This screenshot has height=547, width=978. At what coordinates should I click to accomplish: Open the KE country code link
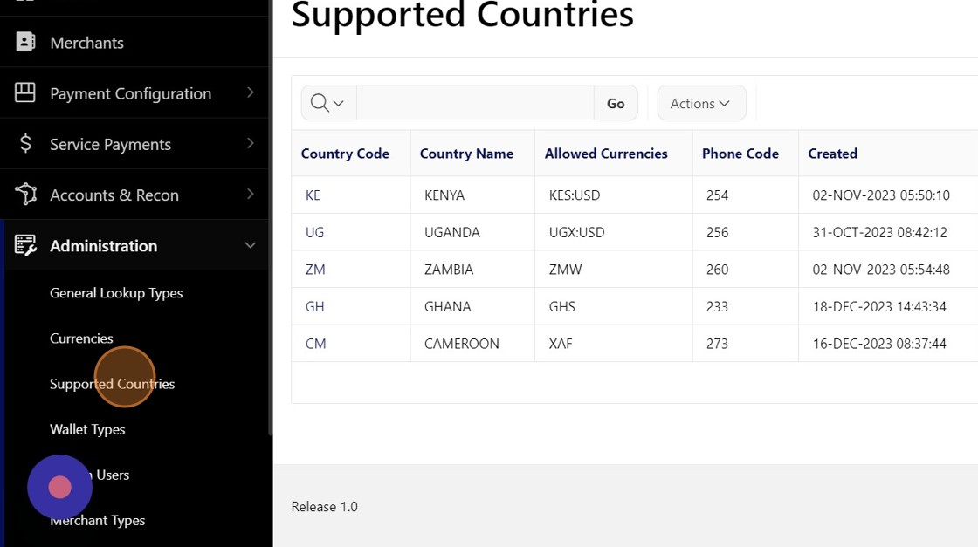pyautogui.click(x=313, y=195)
